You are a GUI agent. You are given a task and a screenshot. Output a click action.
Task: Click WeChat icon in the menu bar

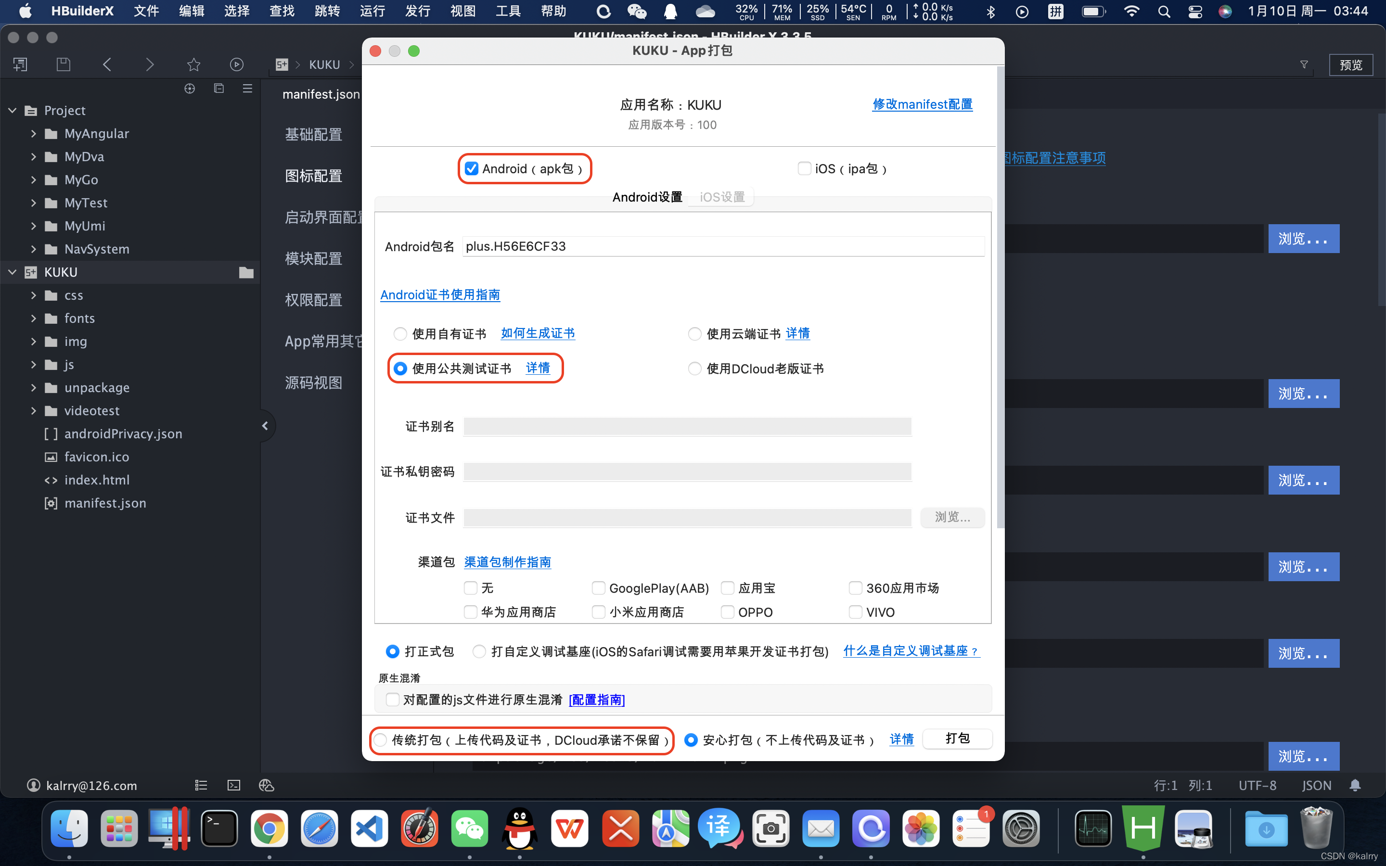pos(636,11)
